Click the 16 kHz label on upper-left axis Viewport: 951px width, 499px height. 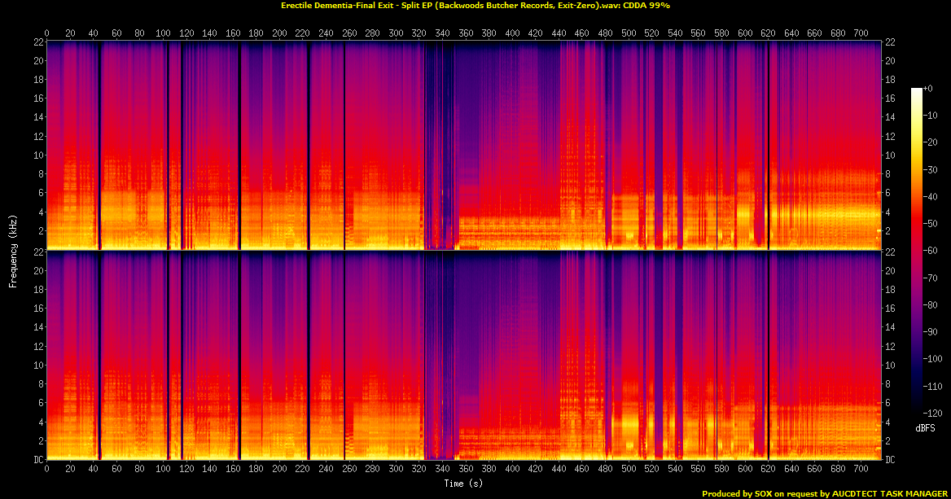(x=38, y=98)
